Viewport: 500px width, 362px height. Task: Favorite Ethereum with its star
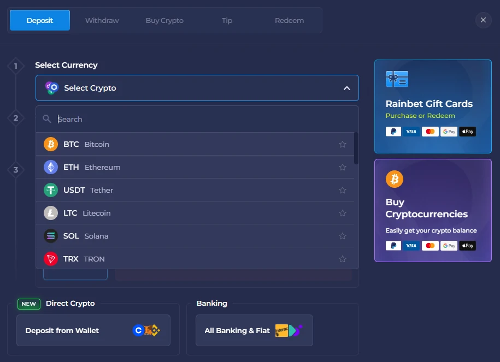(x=343, y=167)
